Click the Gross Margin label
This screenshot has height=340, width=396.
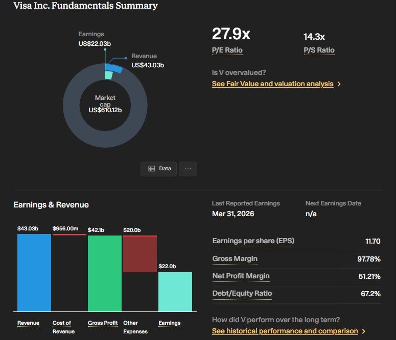[235, 258]
